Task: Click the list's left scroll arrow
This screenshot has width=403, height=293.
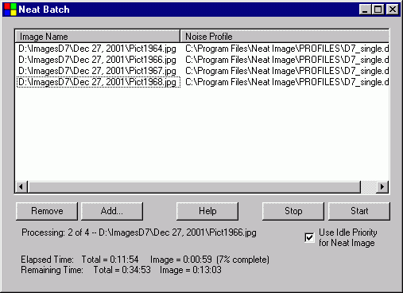Action: pyautogui.click(x=21, y=187)
